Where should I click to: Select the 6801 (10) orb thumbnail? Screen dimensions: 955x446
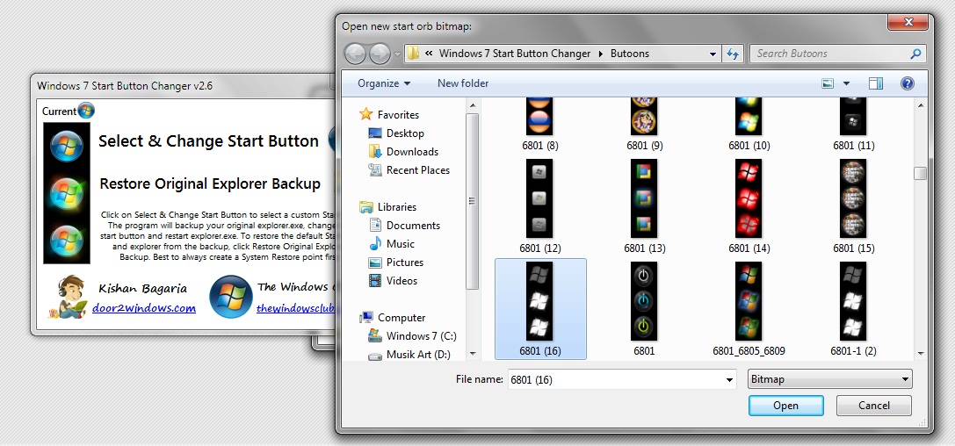[749, 117]
